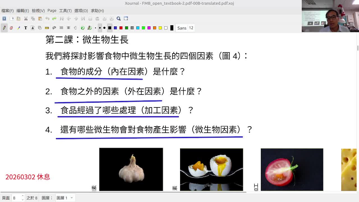Image resolution: width=359 pixels, height=202 pixels.
Task: Click the Cut scissors icon
Action: click(x=26, y=19)
